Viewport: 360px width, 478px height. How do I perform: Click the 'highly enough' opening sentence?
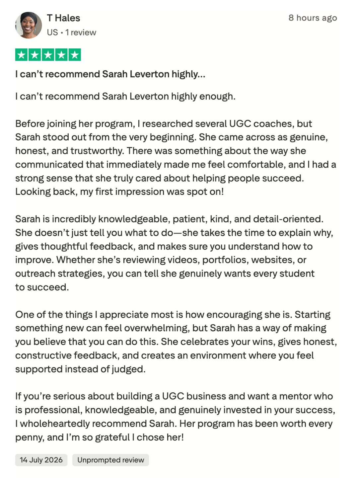(x=125, y=97)
